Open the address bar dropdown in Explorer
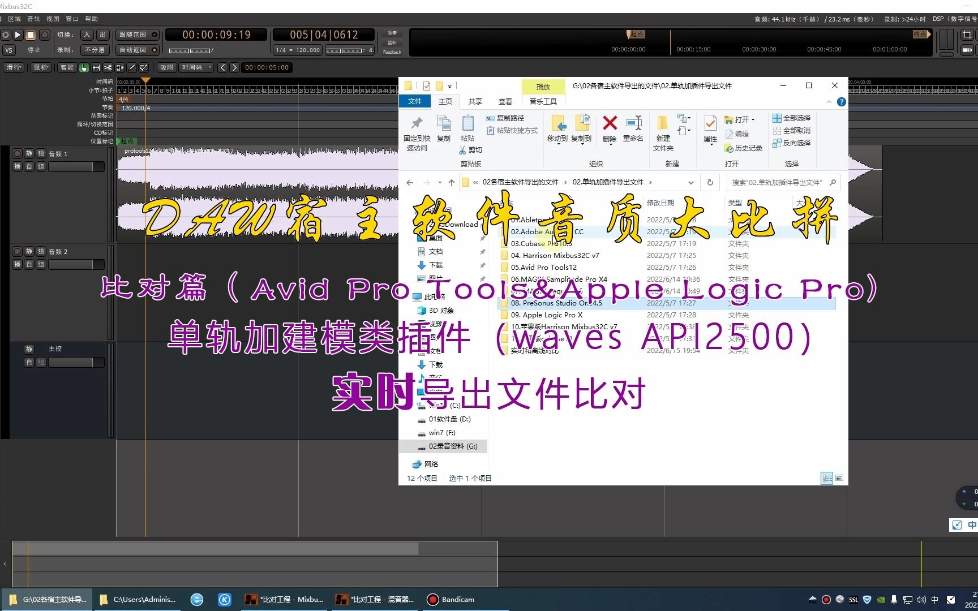Image resolution: width=978 pixels, height=611 pixels. 690,182
